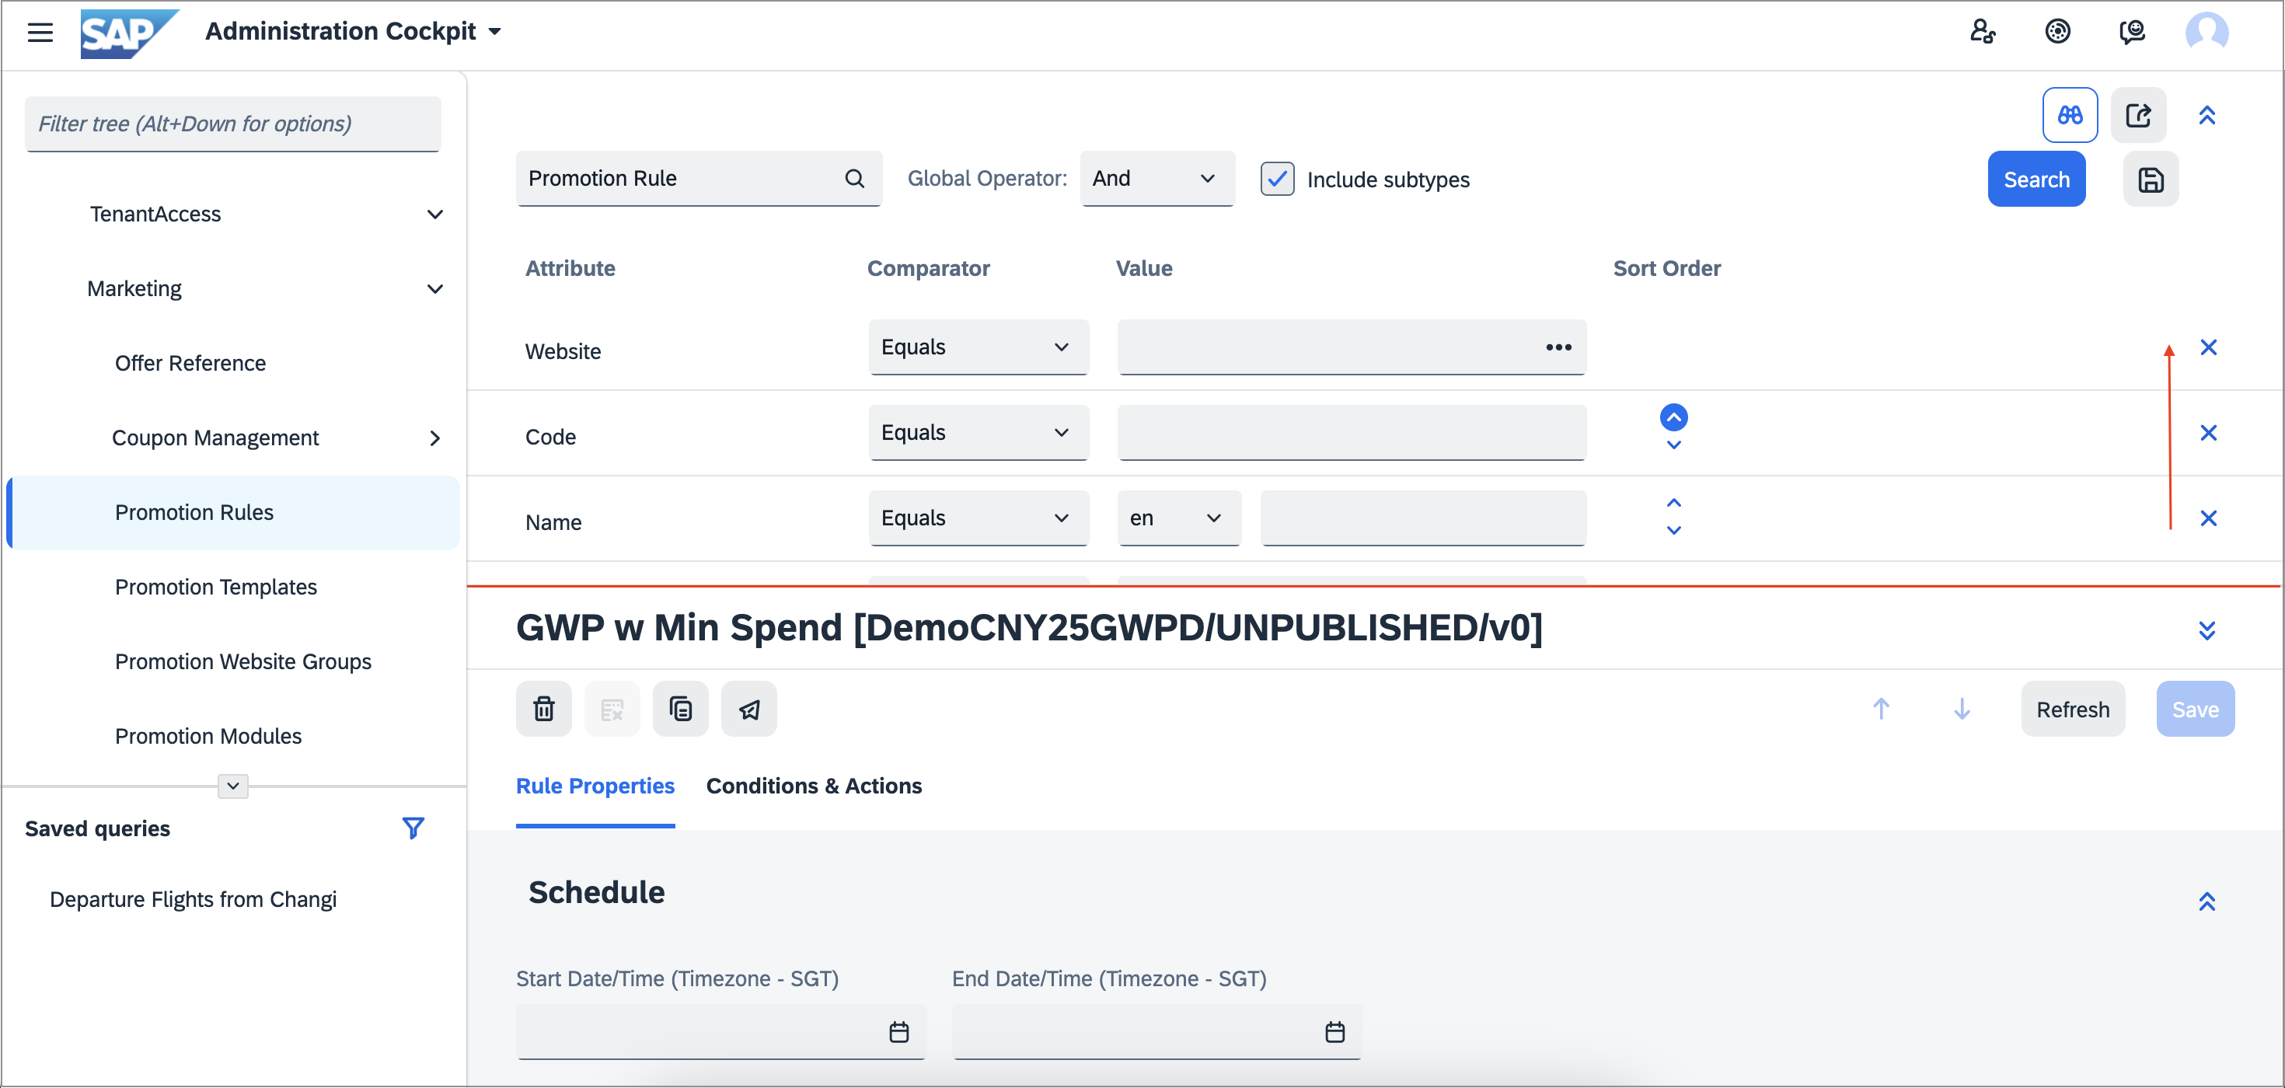Click the End Date/Time input field

[1156, 1032]
